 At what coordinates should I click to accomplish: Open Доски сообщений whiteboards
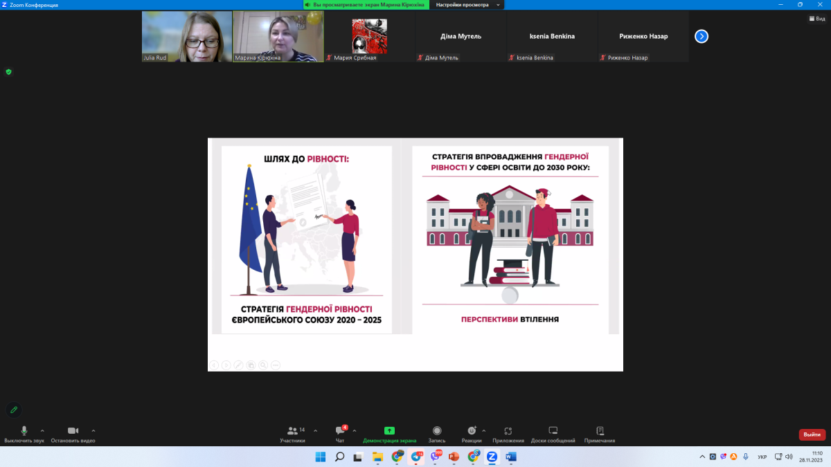(x=553, y=431)
